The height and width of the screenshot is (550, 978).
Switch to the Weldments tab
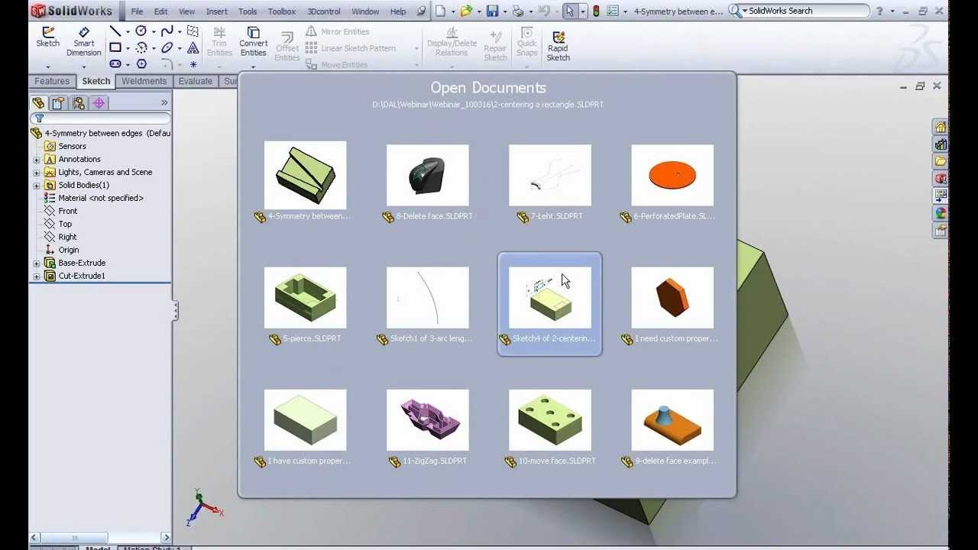point(144,81)
